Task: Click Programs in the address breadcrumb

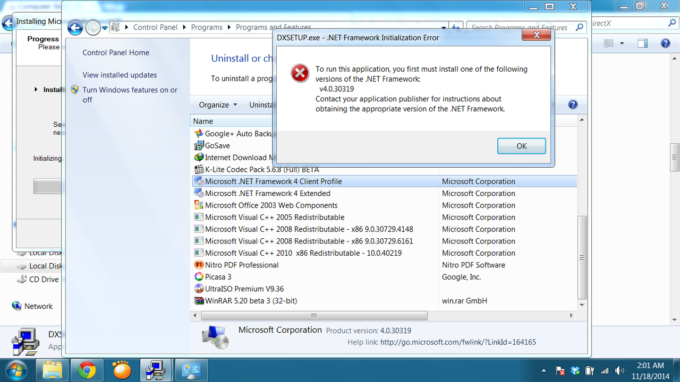Action: tap(207, 27)
